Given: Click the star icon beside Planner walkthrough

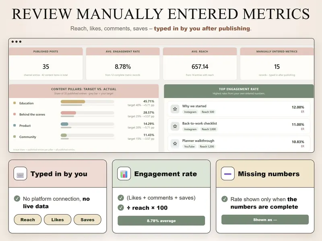Looking at the screenshot, I should coord(175,144).
